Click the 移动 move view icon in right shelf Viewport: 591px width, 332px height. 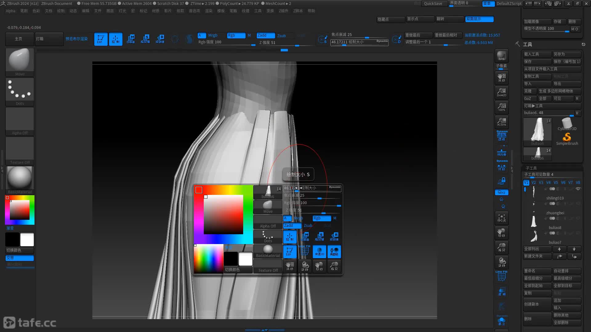point(501,233)
